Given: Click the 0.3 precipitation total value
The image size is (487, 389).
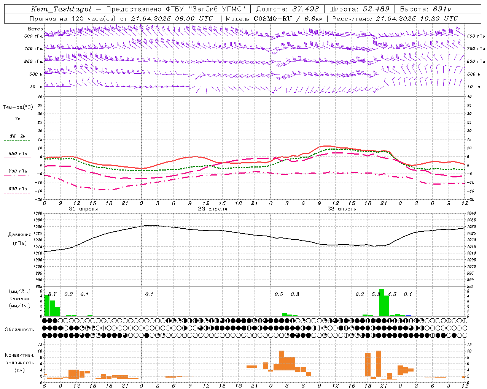Looking at the screenshot, I should [x=295, y=294].
